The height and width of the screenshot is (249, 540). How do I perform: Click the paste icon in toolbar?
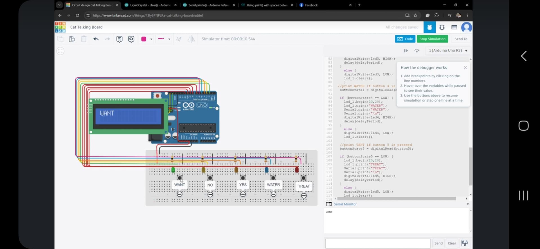click(x=72, y=39)
